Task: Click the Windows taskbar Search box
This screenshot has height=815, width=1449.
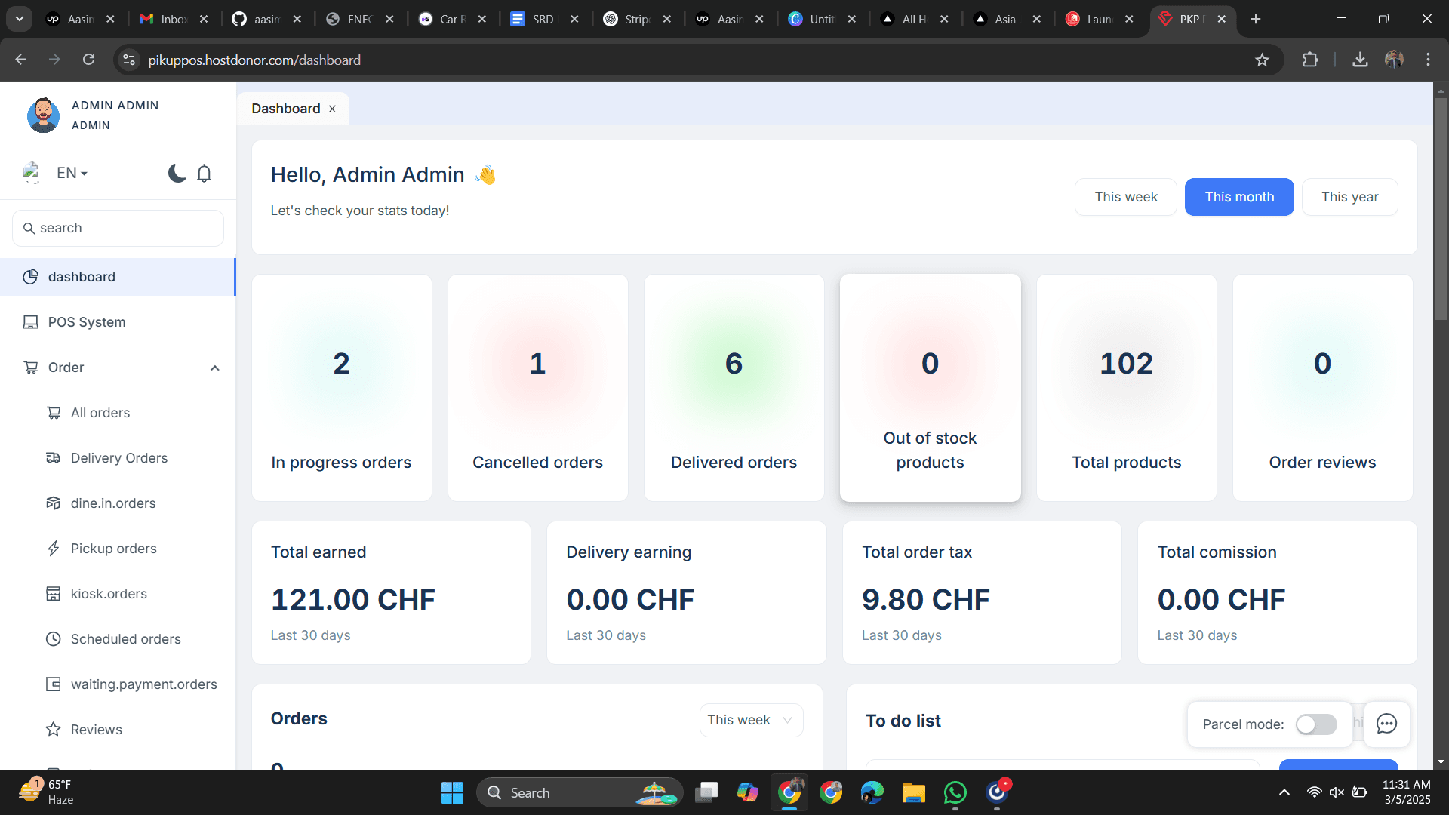Action: (580, 792)
